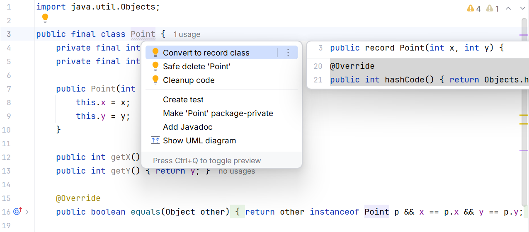This screenshot has width=529, height=232.
Task: Go to previous highlighted error arrow
Action: [509, 8]
